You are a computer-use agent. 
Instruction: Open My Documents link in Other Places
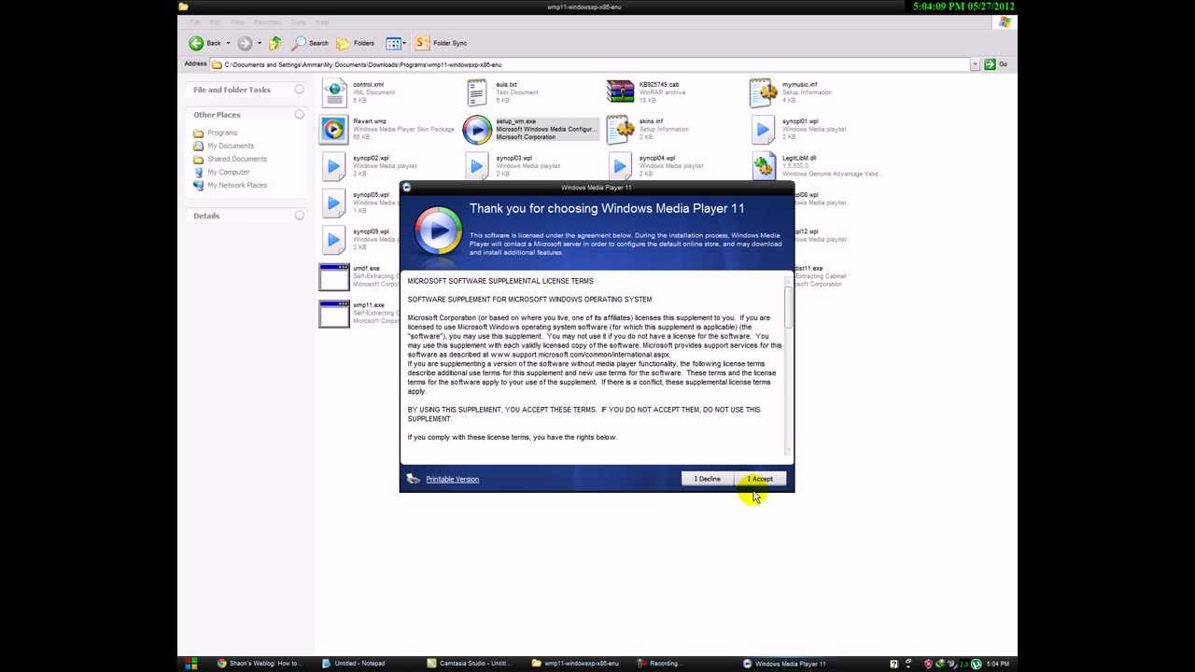(x=231, y=146)
